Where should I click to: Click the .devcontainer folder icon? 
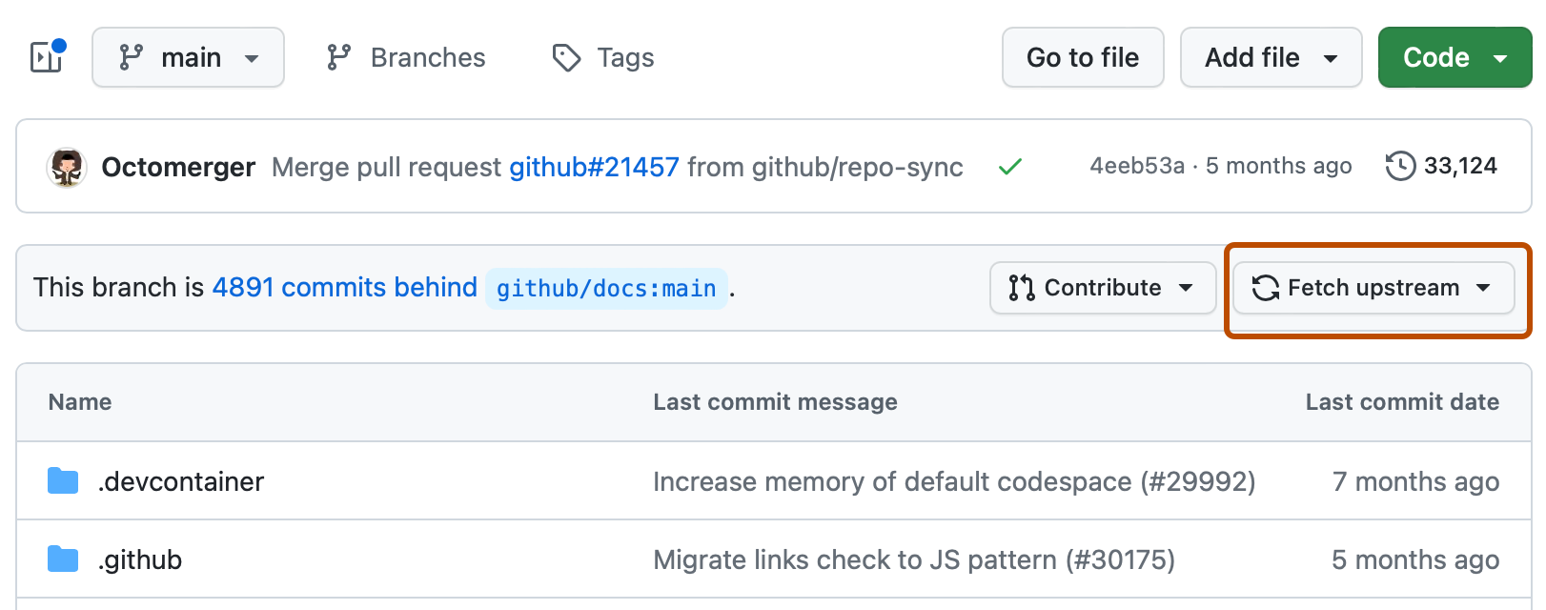pos(63,481)
